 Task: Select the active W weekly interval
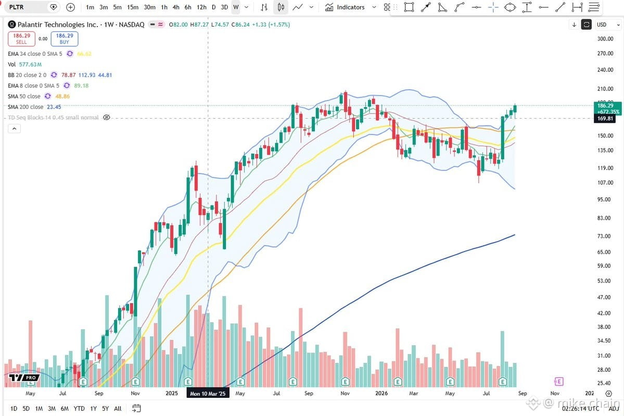tap(236, 7)
